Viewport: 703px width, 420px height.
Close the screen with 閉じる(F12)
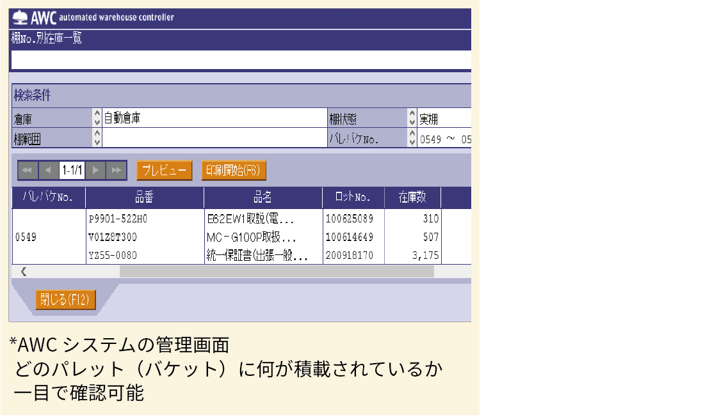click(x=65, y=299)
